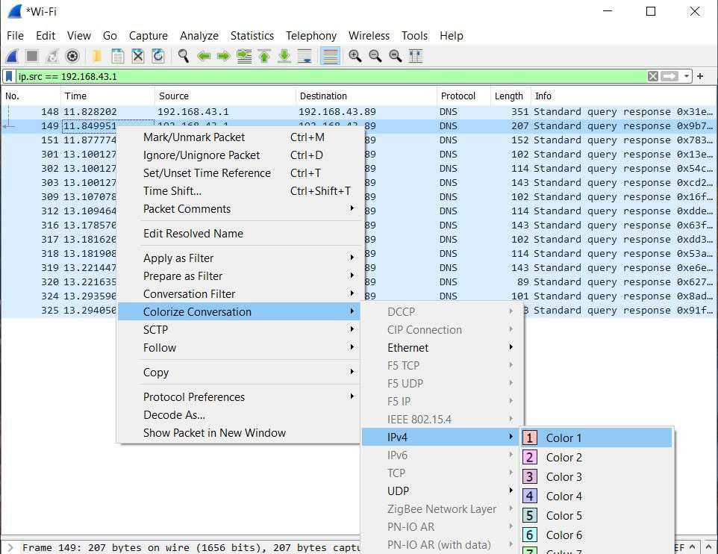Click the start capture shark fin icon

click(13, 56)
